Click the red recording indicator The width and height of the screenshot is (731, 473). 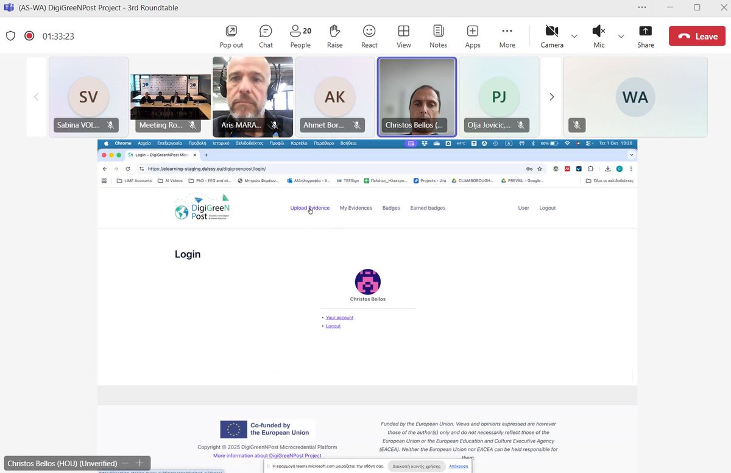pos(29,36)
